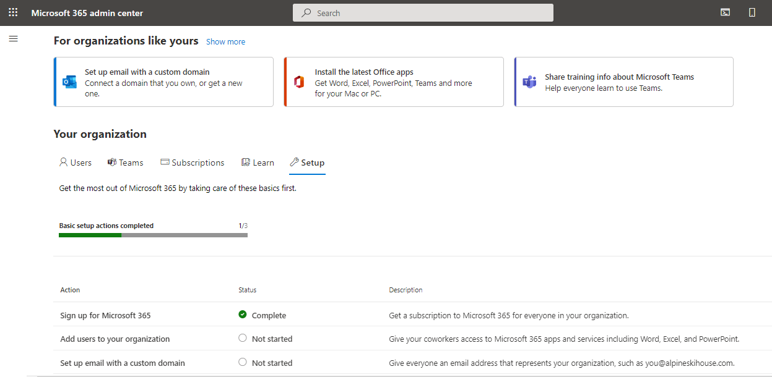Image resolution: width=772 pixels, height=377 pixels.
Task: Click the Not started circle for Add users row
Action: click(243, 338)
